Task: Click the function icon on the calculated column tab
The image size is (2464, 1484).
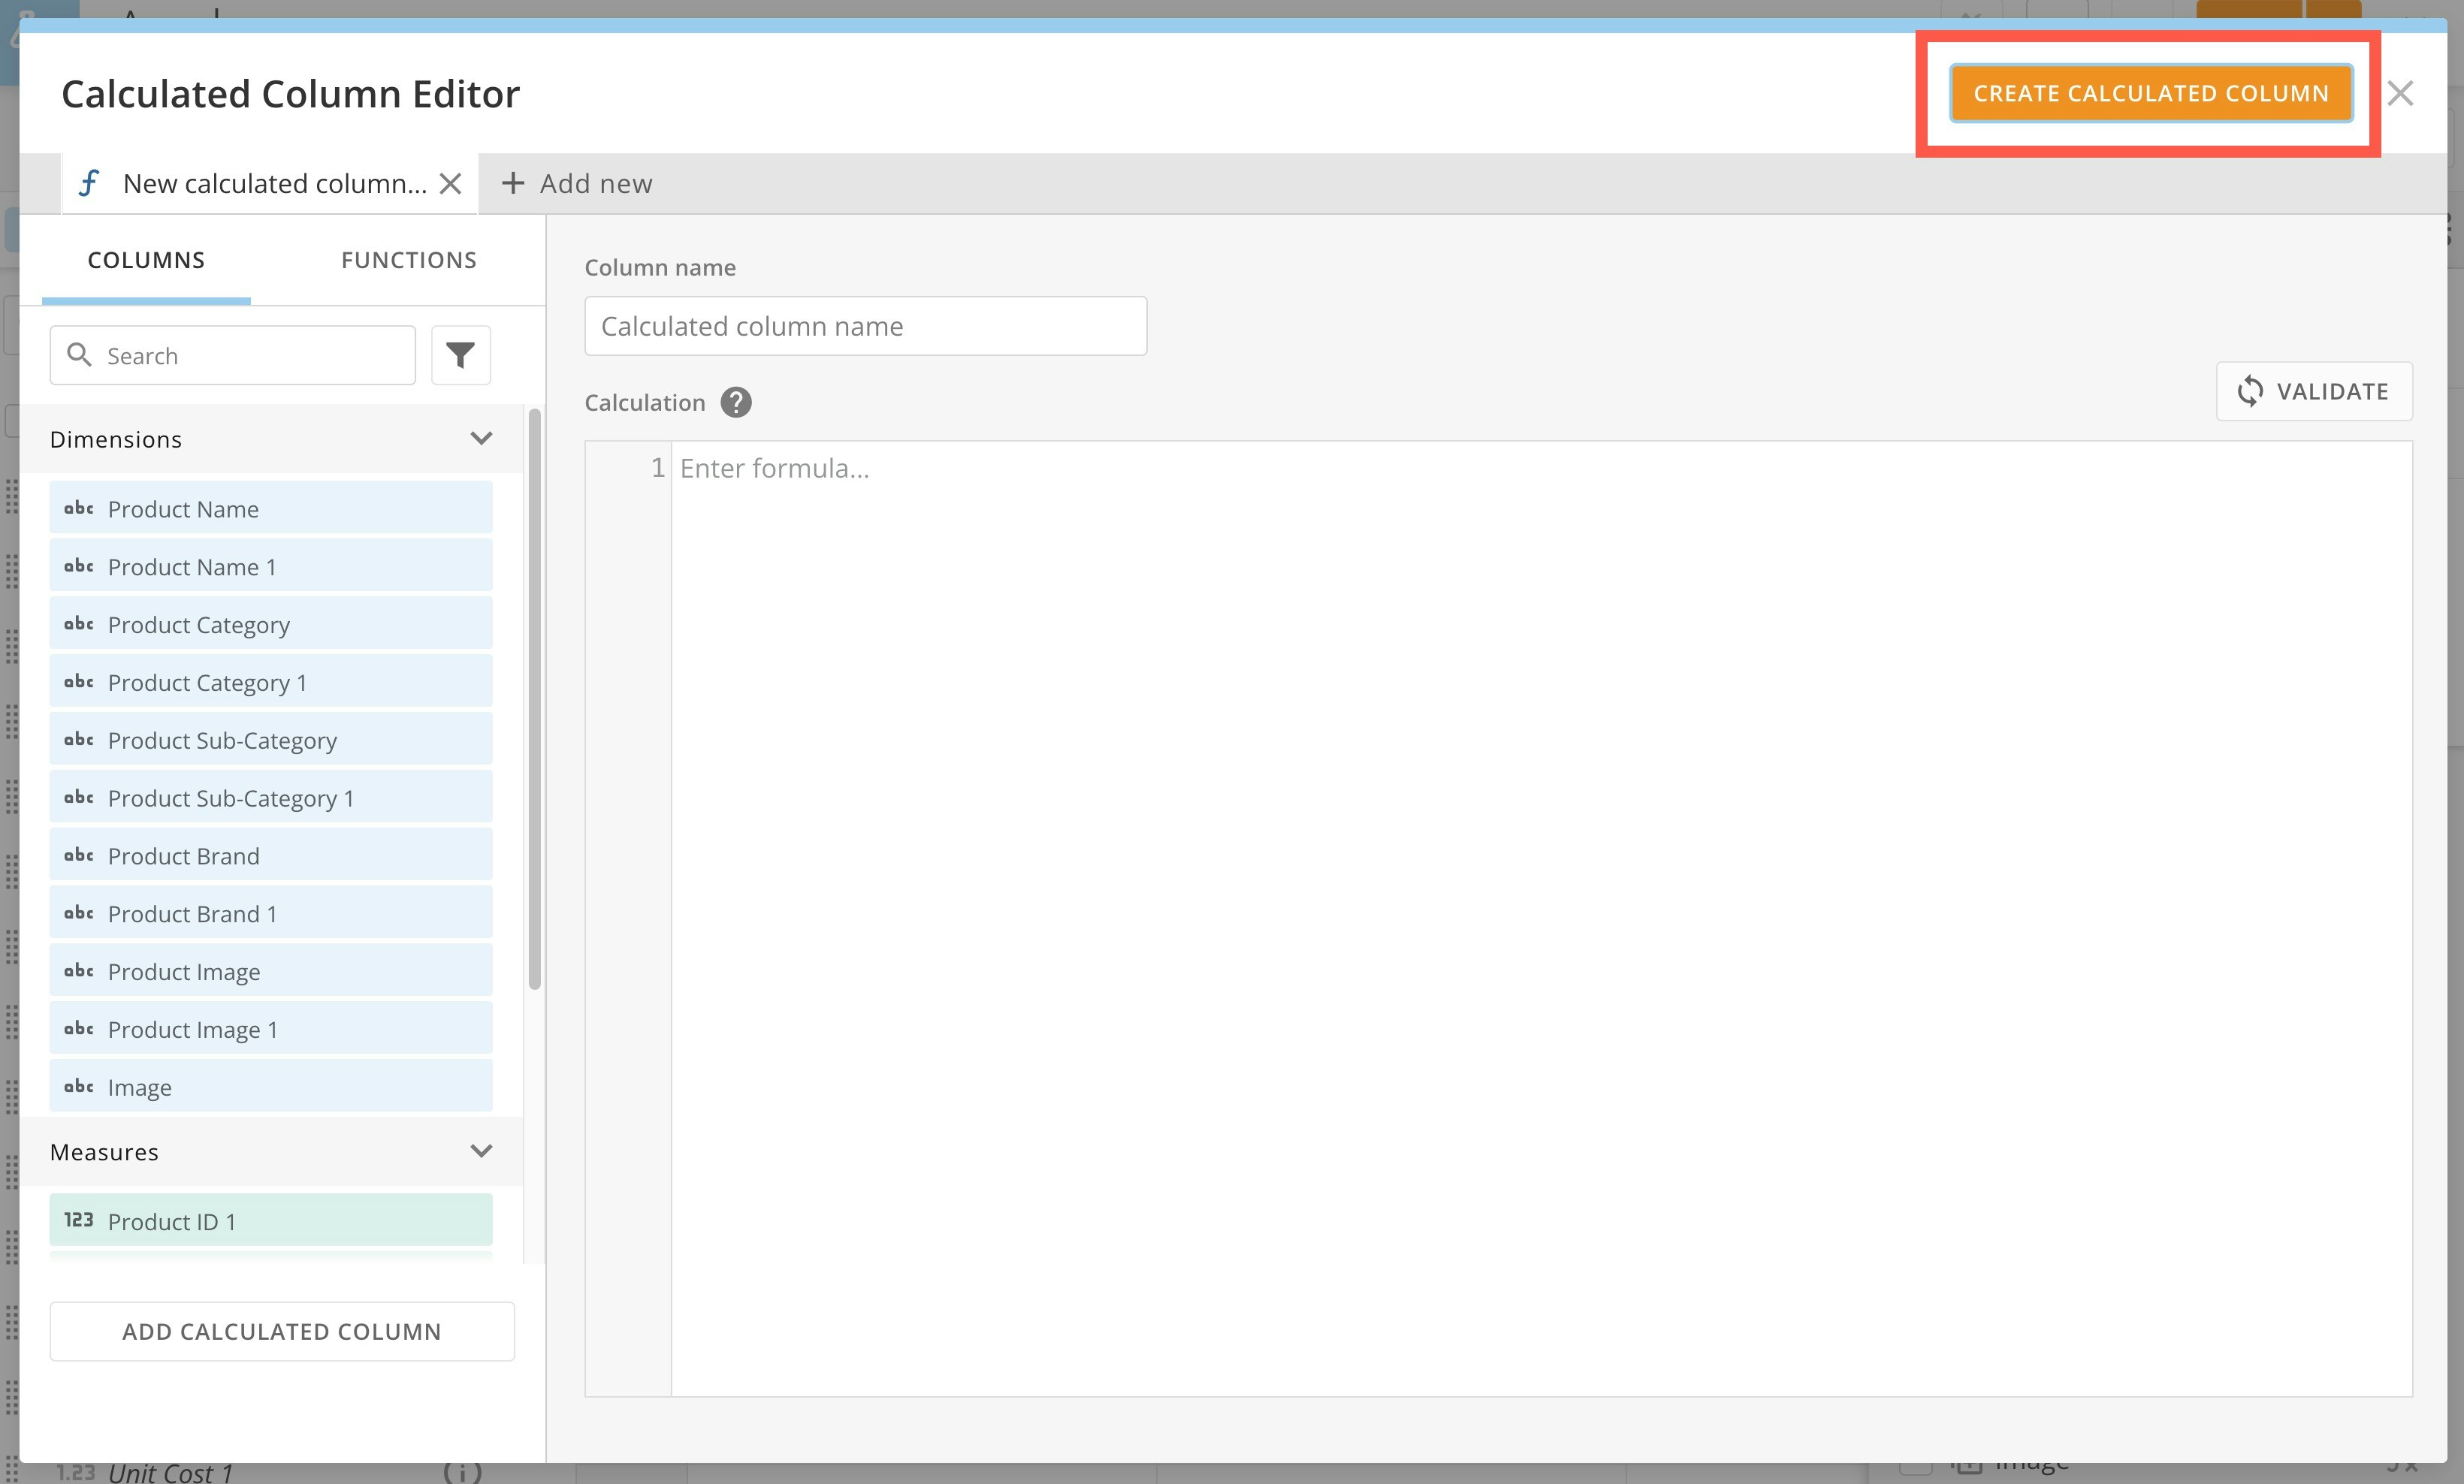Action: tap(90, 184)
